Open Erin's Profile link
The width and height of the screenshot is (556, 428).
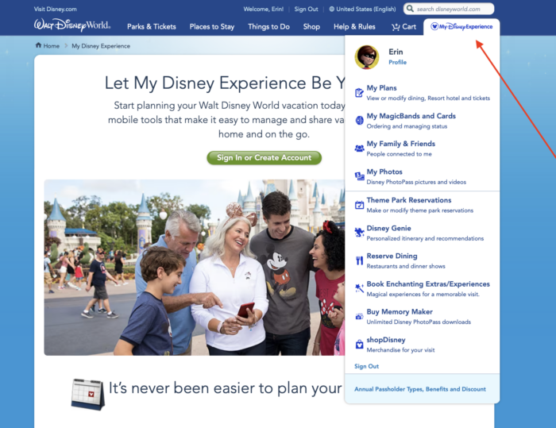tap(397, 62)
